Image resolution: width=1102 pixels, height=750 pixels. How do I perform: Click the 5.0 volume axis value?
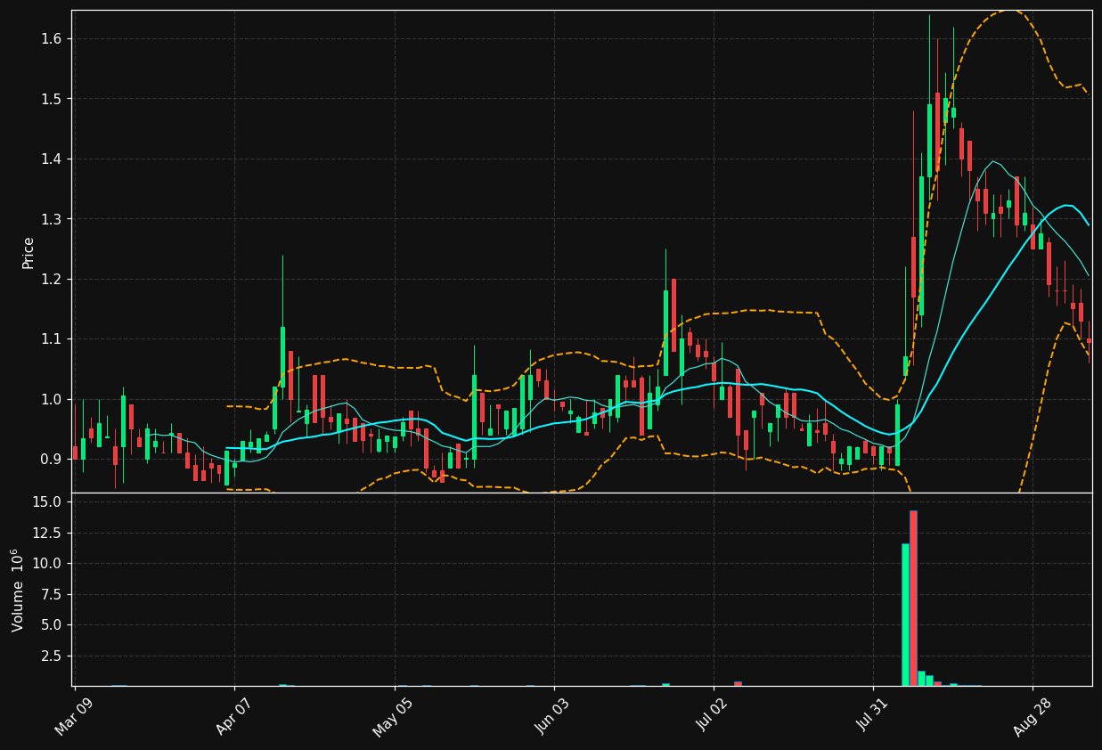[50, 625]
